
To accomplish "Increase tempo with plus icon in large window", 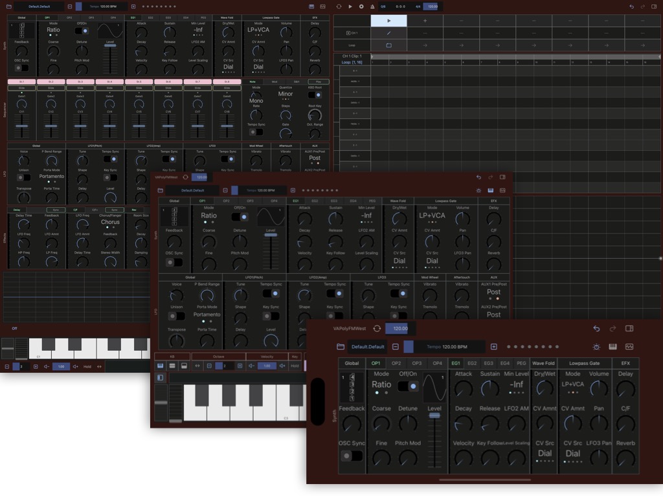I will [x=133, y=6].
